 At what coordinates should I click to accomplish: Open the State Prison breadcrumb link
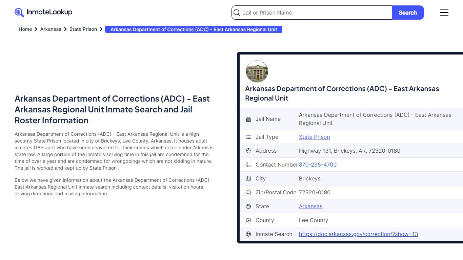[83, 29]
